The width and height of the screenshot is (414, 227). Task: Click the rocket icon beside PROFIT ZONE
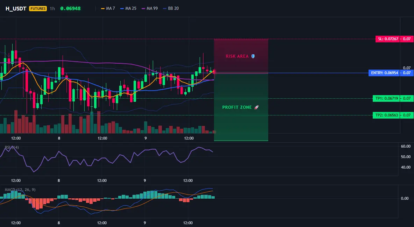(x=256, y=107)
